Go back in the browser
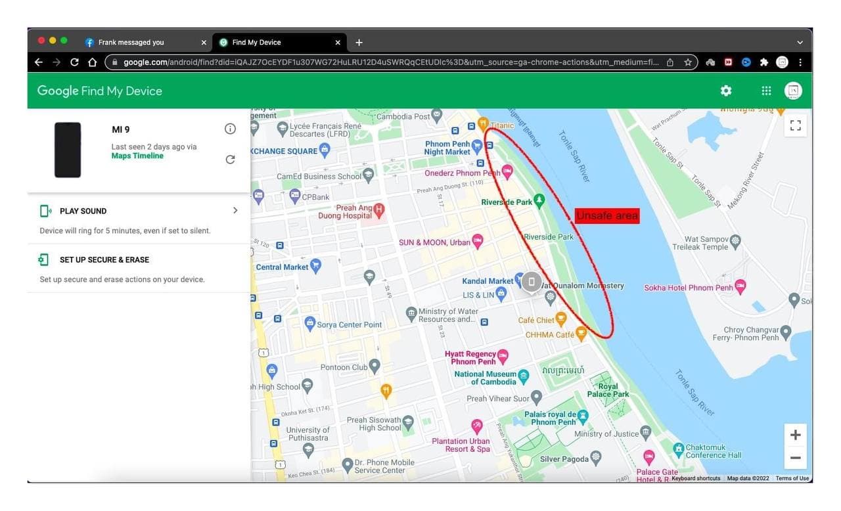The image size is (841, 511). 39,62
